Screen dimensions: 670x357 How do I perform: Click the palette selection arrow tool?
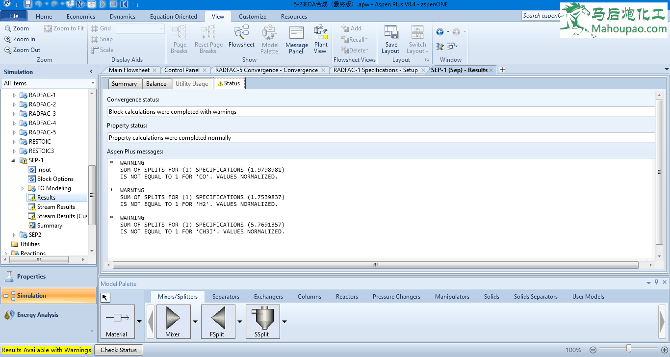coord(106,298)
